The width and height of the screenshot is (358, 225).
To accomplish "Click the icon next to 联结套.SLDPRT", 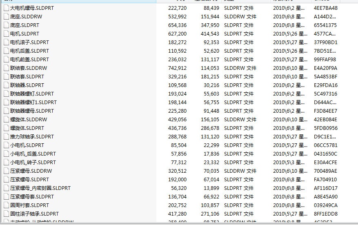I will [7, 76].
